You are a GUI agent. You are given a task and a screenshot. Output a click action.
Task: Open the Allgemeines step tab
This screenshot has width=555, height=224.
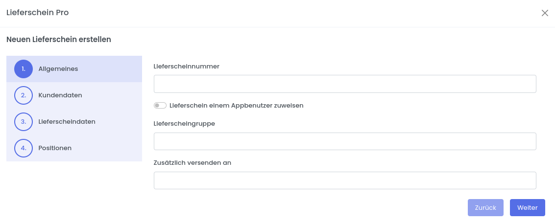[x=58, y=69]
